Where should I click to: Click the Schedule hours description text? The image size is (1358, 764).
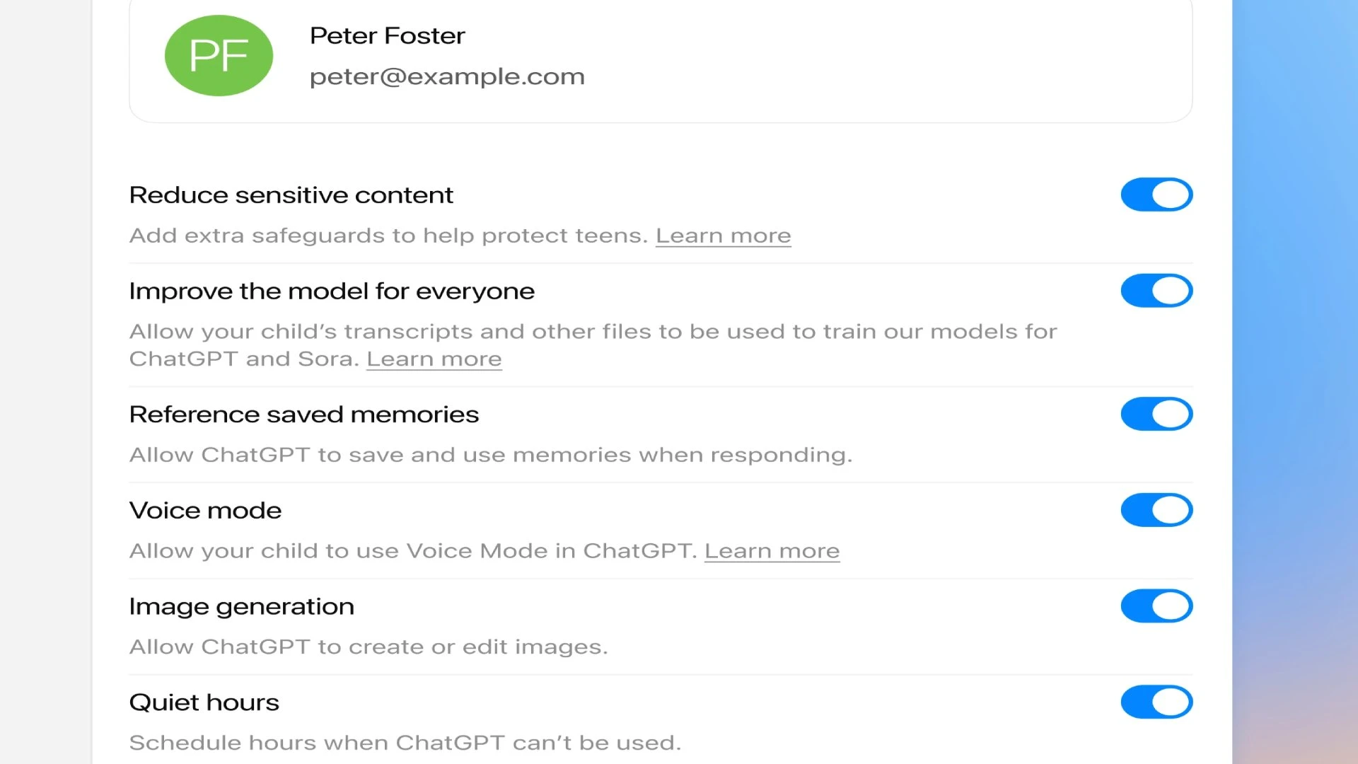405,743
